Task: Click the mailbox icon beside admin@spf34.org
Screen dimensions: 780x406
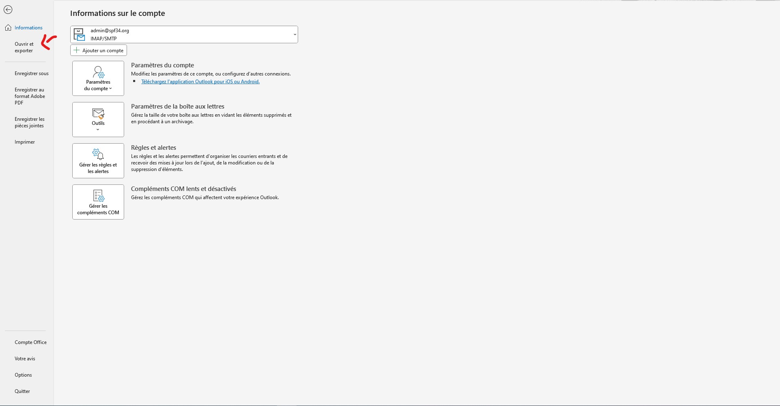Action: click(79, 35)
